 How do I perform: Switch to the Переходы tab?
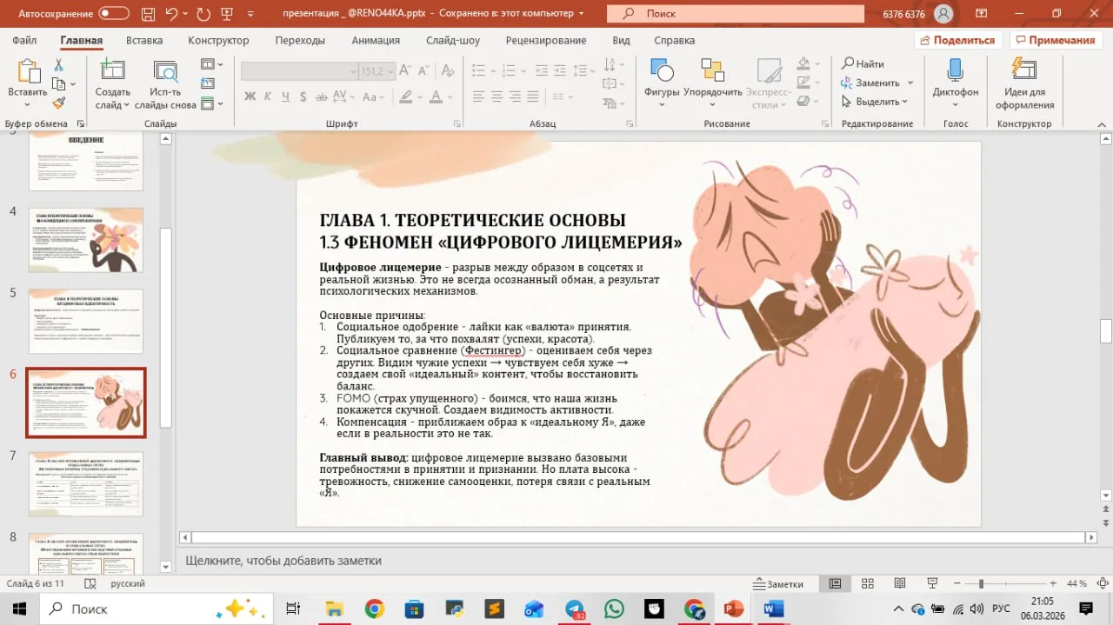click(300, 40)
